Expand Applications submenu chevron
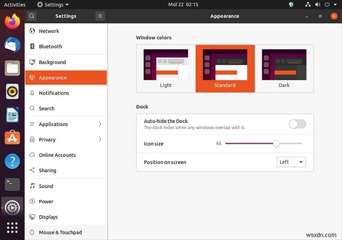This screenshot has height=240, width=342. (100, 124)
